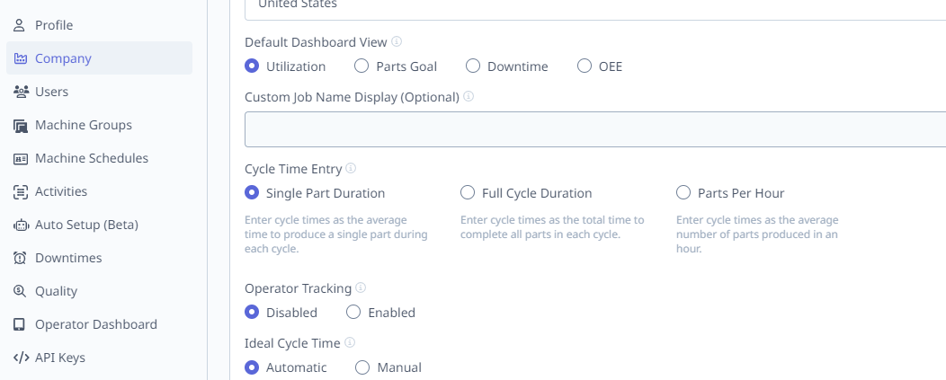This screenshot has width=946, height=380.
Task: Click the Machine Groups icon
Action: 21,126
